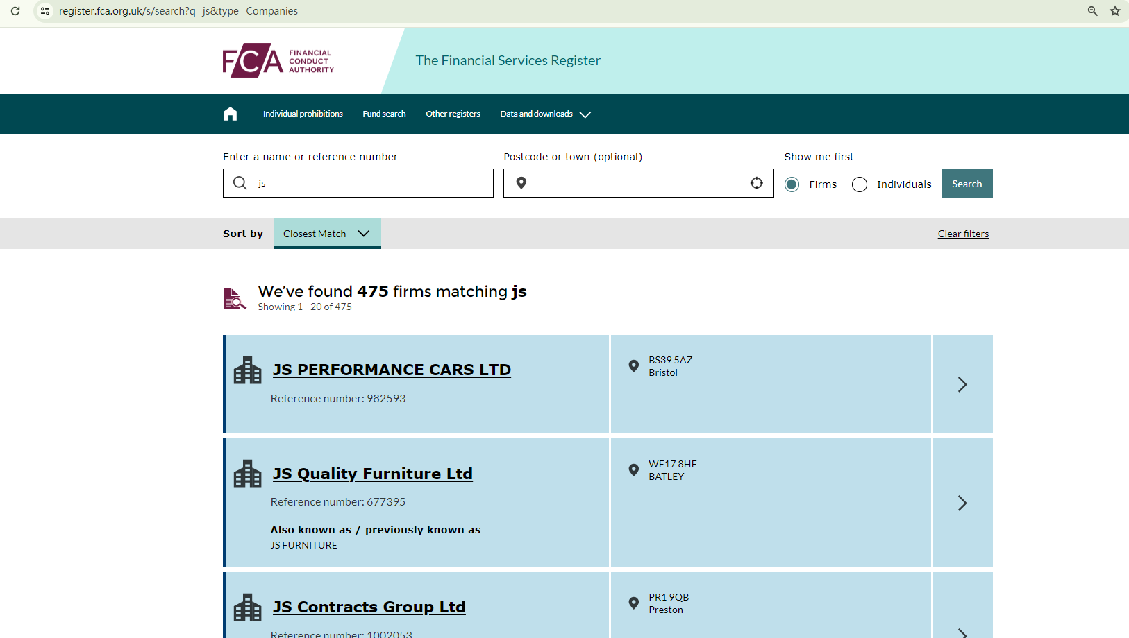Reload the page with browser refresh icon

pos(15,11)
